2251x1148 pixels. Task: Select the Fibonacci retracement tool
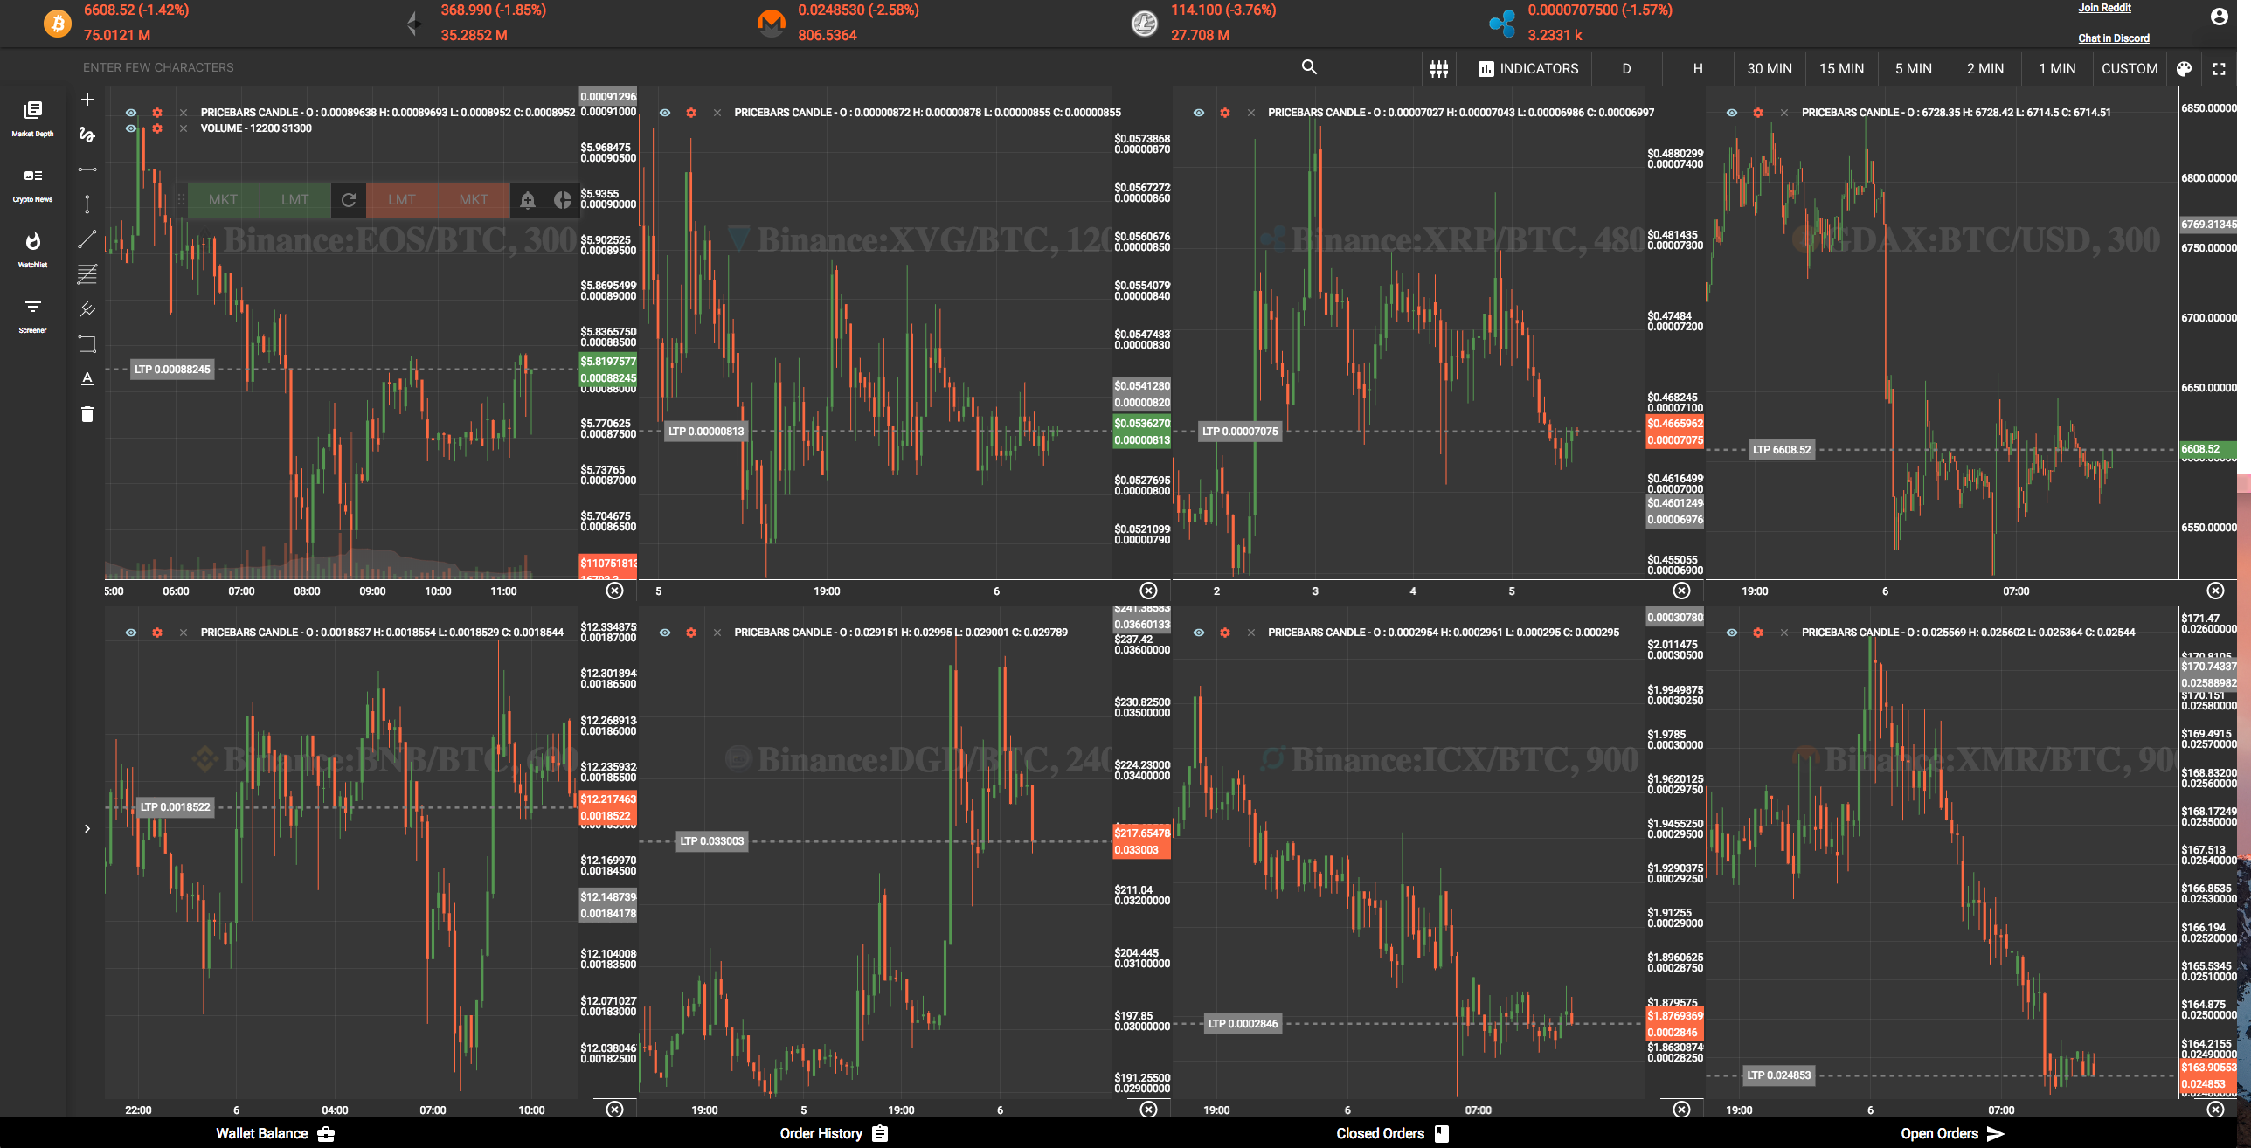(87, 274)
